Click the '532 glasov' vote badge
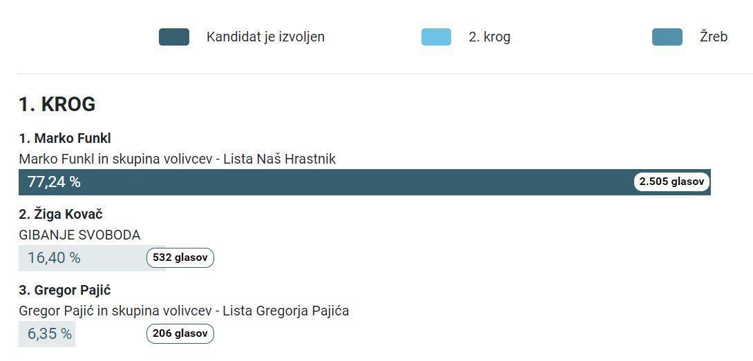 click(x=180, y=257)
